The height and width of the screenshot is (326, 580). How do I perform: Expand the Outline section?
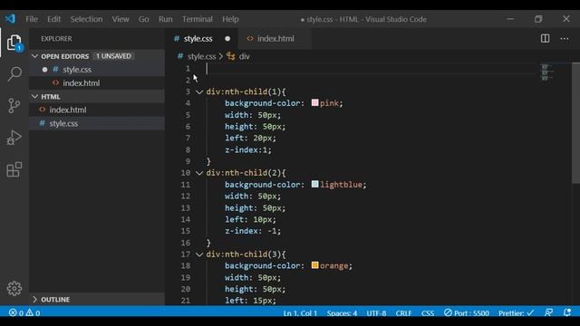point(34,300)
